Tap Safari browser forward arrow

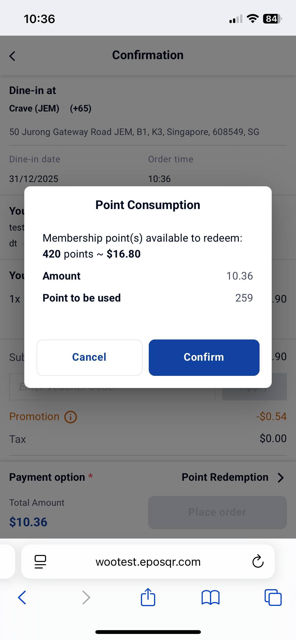click(x=86, y=598)
